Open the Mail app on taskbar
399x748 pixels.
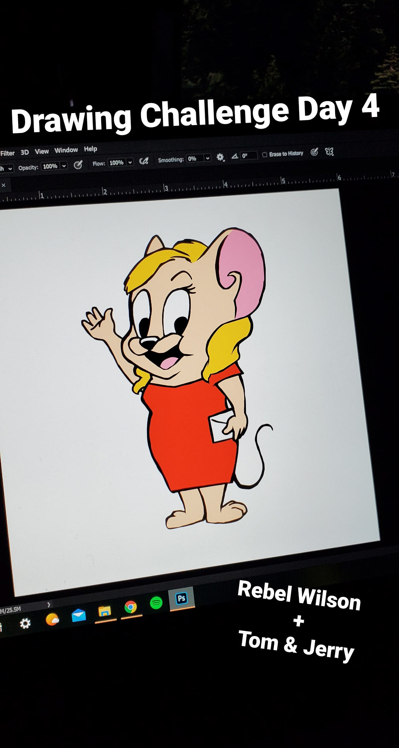[79, 615]
